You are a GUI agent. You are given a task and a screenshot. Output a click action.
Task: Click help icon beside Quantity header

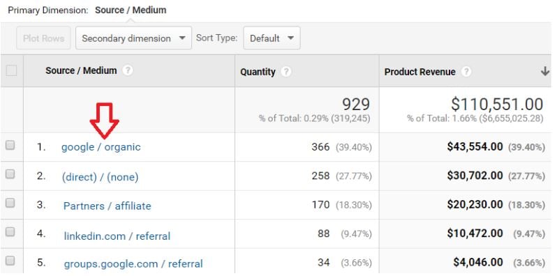286,72
